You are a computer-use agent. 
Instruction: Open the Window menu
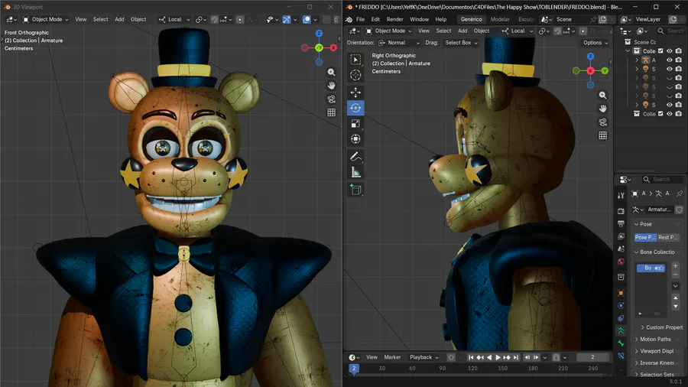(x=419, y=19)
